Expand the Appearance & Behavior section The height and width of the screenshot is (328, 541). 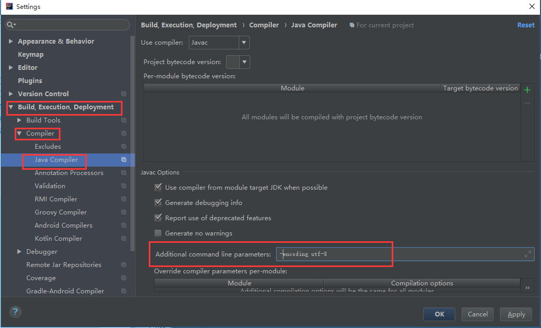point(11,42)
